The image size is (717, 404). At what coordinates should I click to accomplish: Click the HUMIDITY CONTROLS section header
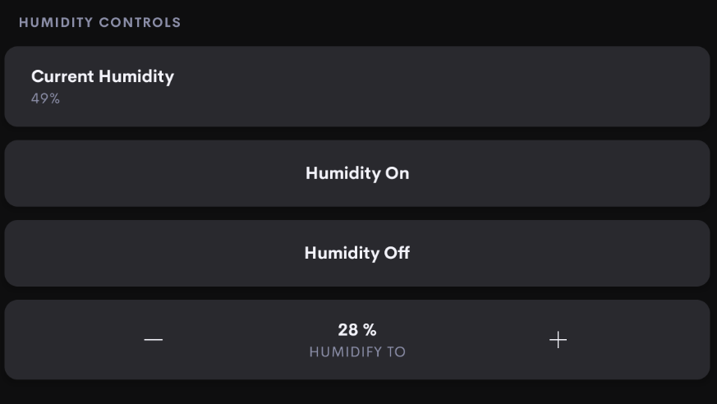(x=99, y=22)
